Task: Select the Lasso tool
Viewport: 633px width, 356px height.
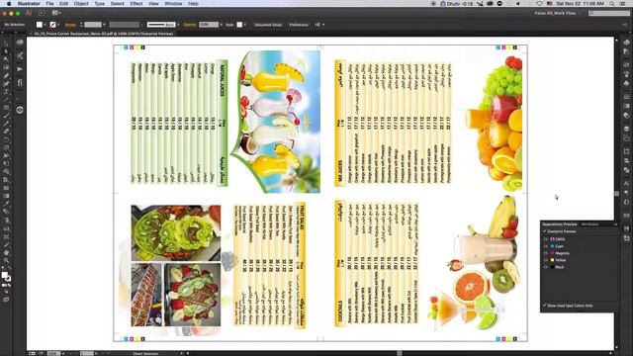Action: (x=6, y=68)
